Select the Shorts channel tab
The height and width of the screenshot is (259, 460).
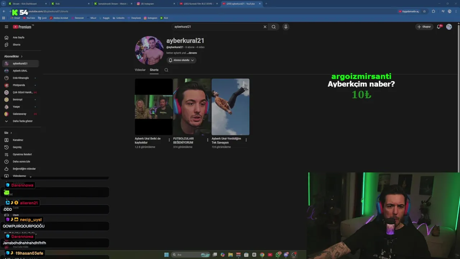point(154,70)
